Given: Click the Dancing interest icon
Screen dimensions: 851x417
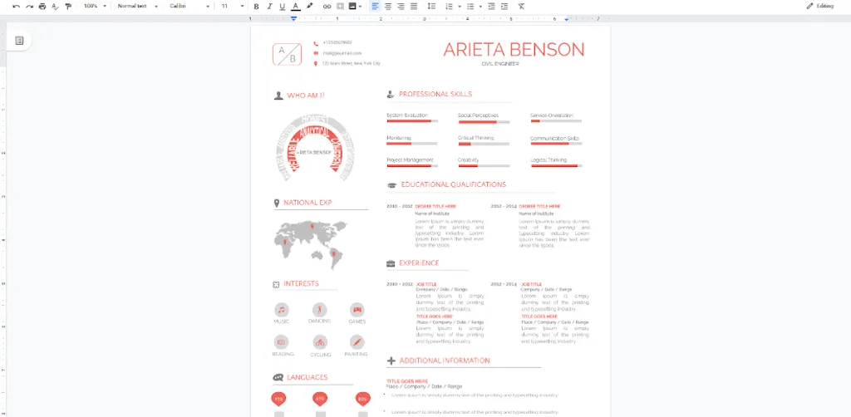Looking at the screenshot, I should tap(320, 310).
